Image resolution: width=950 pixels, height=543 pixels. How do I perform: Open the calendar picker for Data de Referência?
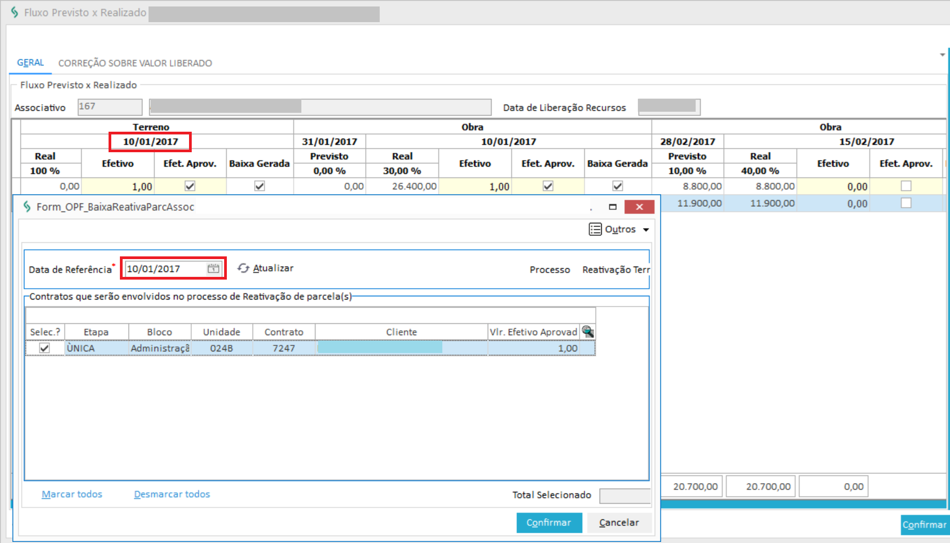tap(213, 269)
